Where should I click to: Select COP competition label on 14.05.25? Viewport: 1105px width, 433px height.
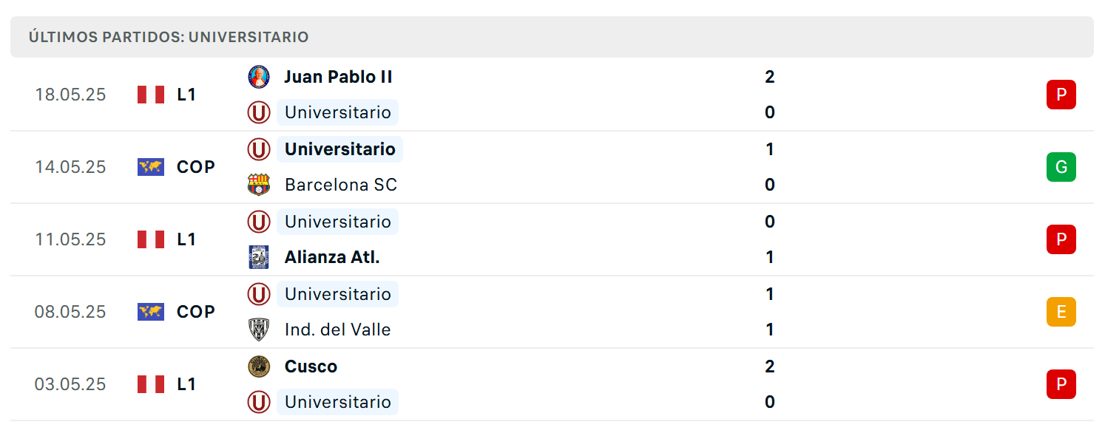tap(196, 167)
